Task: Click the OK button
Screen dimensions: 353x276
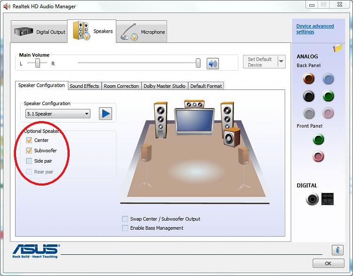Action: tap(328, 263)
